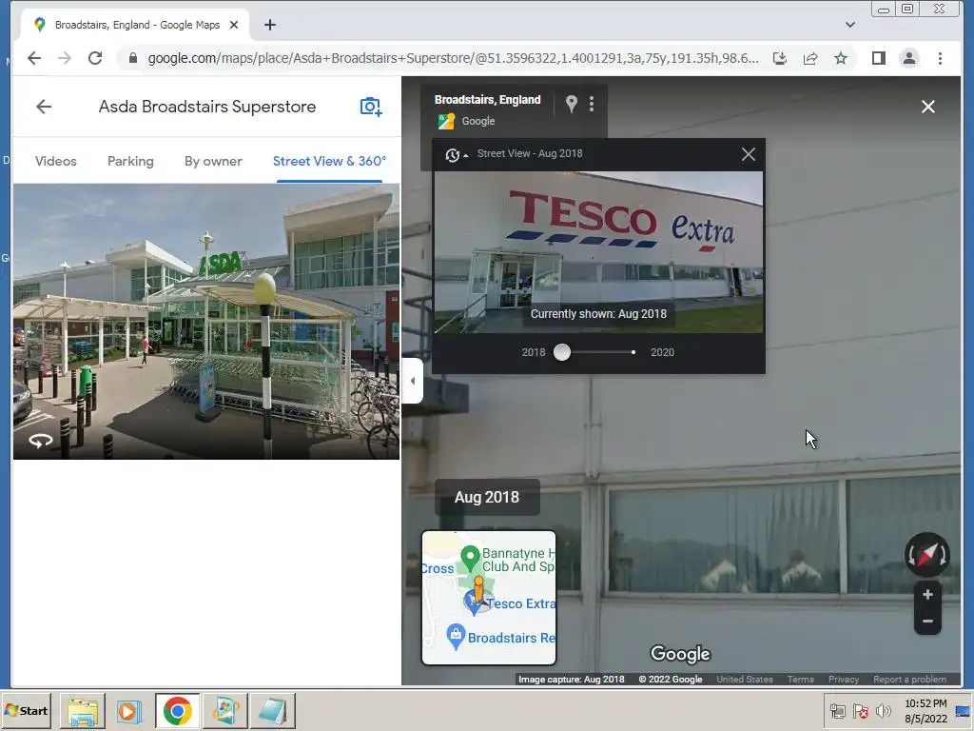This screenshot has width=974, height=731.
Task: Show Broadstairs location pin on map
Action: [x=572, y=104]
